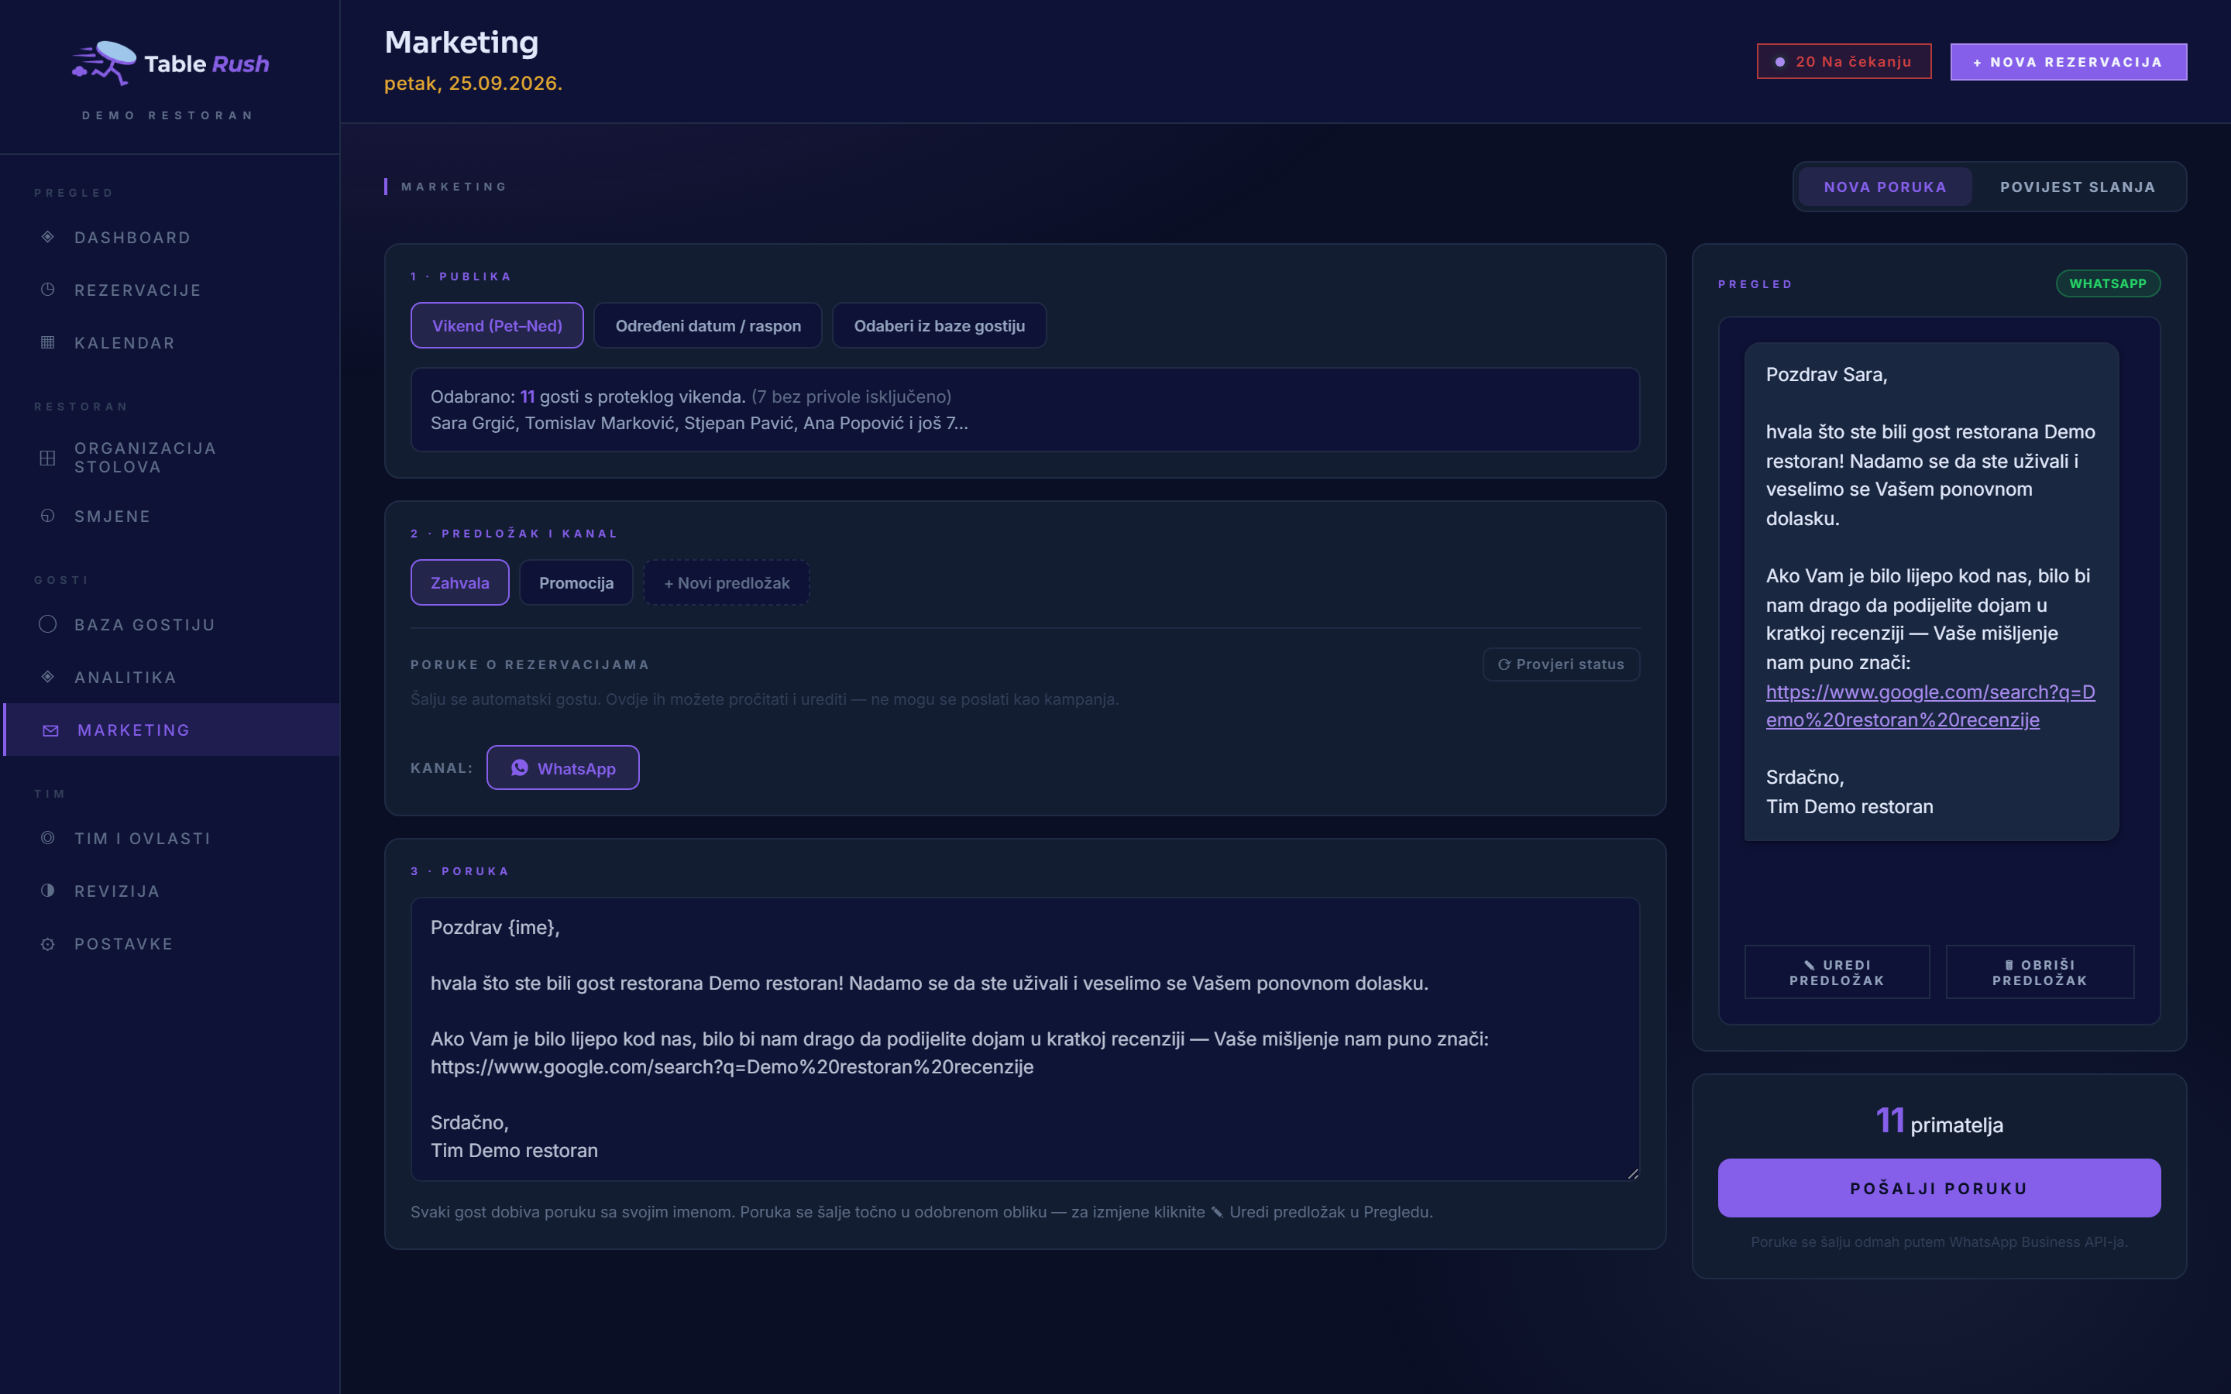The height and width of the screenshot is (1394, 2231).
Task: Click Organizacija stolova table icon
Action: click(48, 457)
